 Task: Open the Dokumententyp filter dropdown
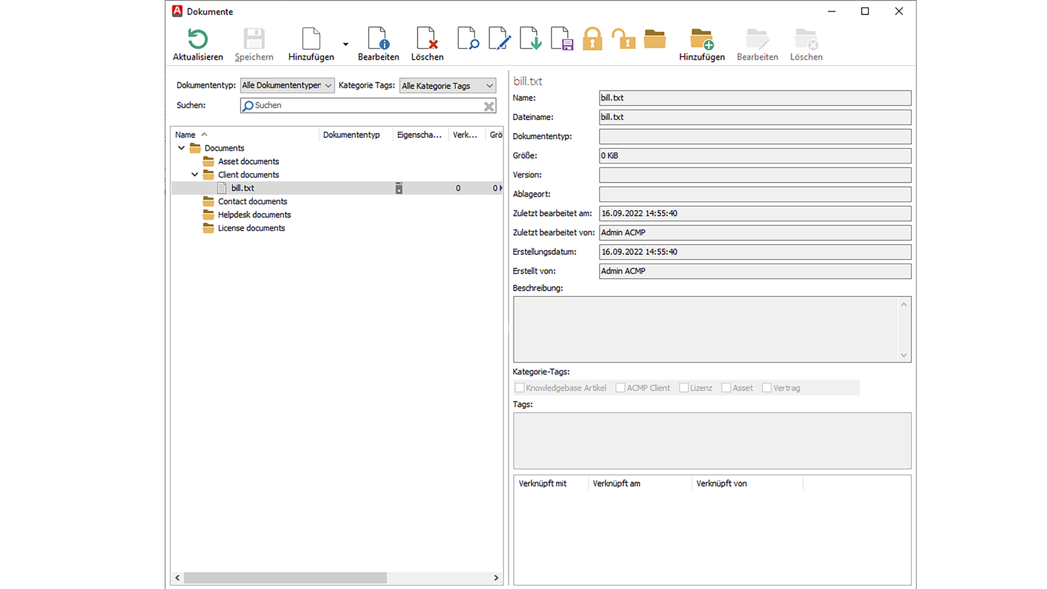click(x=287, y=86)
